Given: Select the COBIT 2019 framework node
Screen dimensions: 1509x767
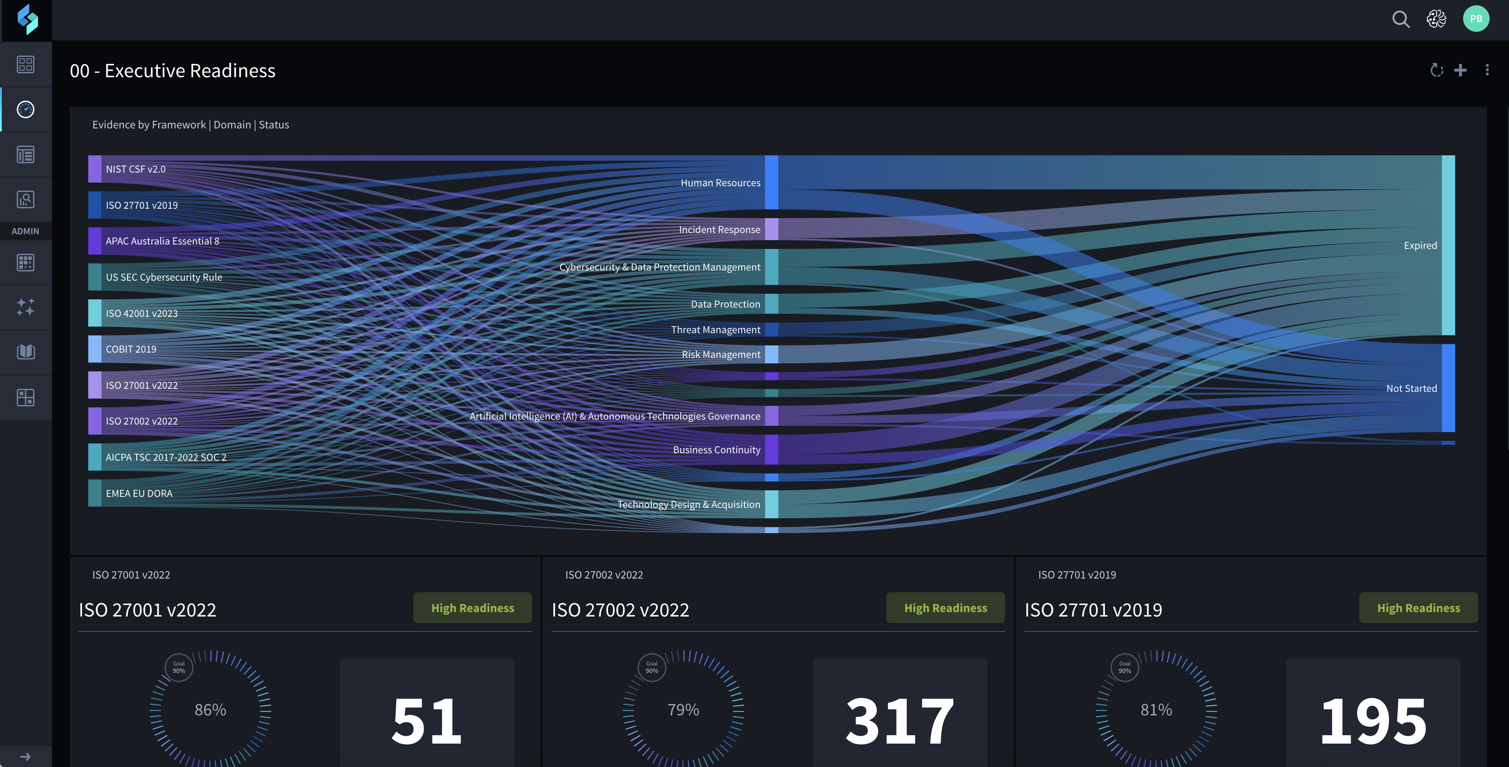Looking at the screenshot, I should 95,349.
